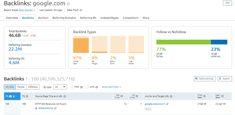
Task: Open www.ucoz.ru external link icon
Action: tap(56, 108)
